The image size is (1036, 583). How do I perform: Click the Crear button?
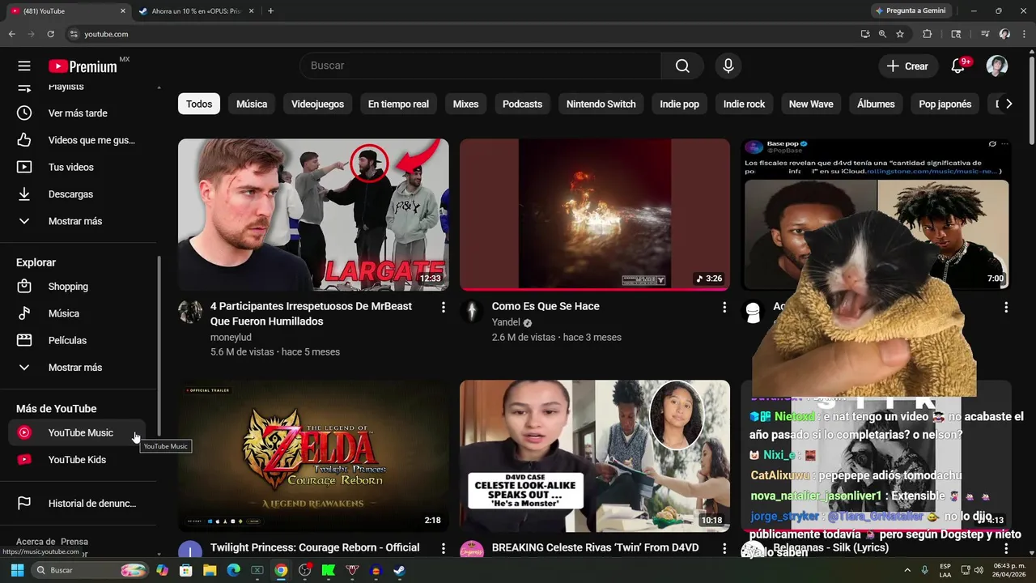click(908, 66)
